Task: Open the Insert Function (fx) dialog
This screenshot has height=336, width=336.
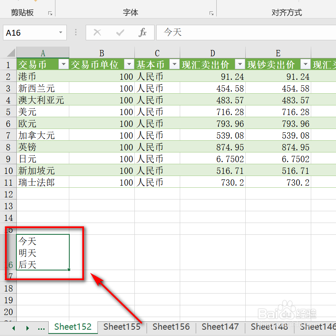Action: pos(142,33)
